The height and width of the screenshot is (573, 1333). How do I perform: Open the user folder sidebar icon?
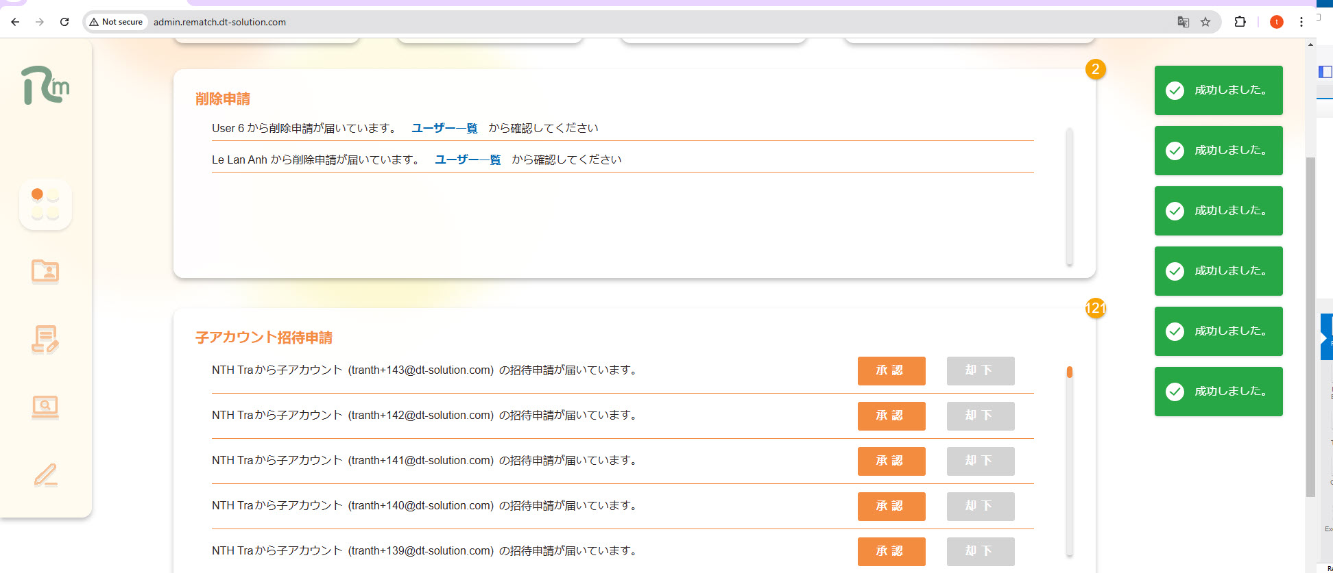pyautogui.click(x=45, y=271)
